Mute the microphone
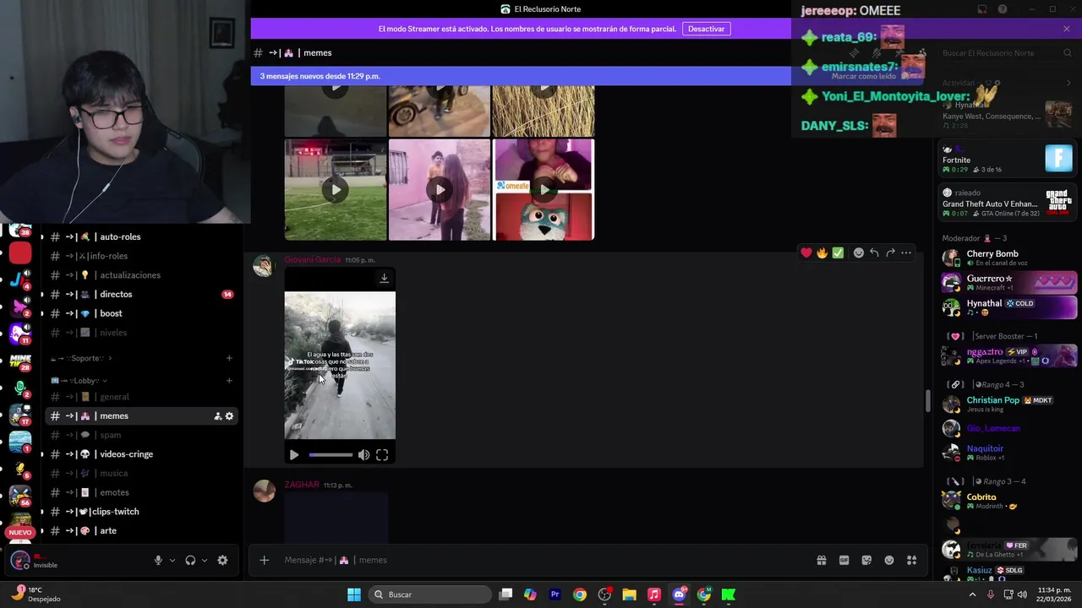Screen dimensions: 1082x608 [158, 560]
